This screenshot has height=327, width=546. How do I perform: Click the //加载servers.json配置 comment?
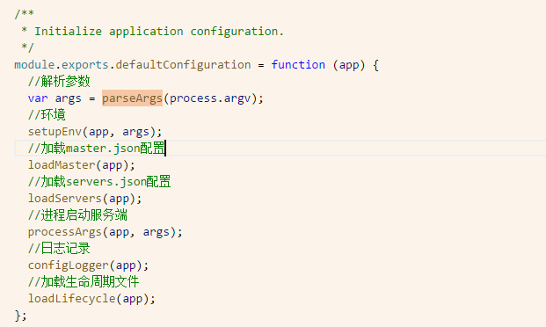click(x=99, y=182)
